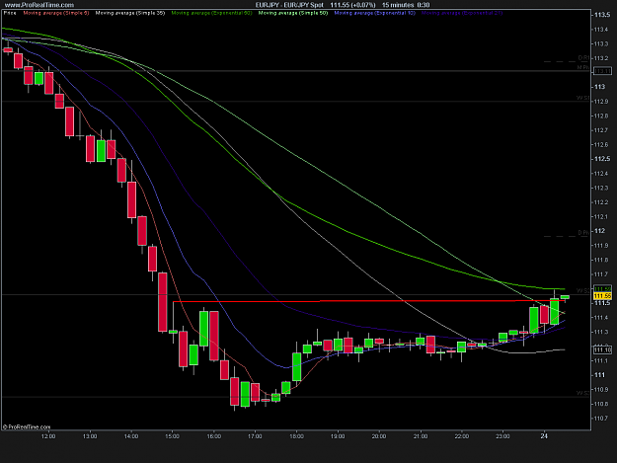Select the boxed 111.18 price tag

602,349
